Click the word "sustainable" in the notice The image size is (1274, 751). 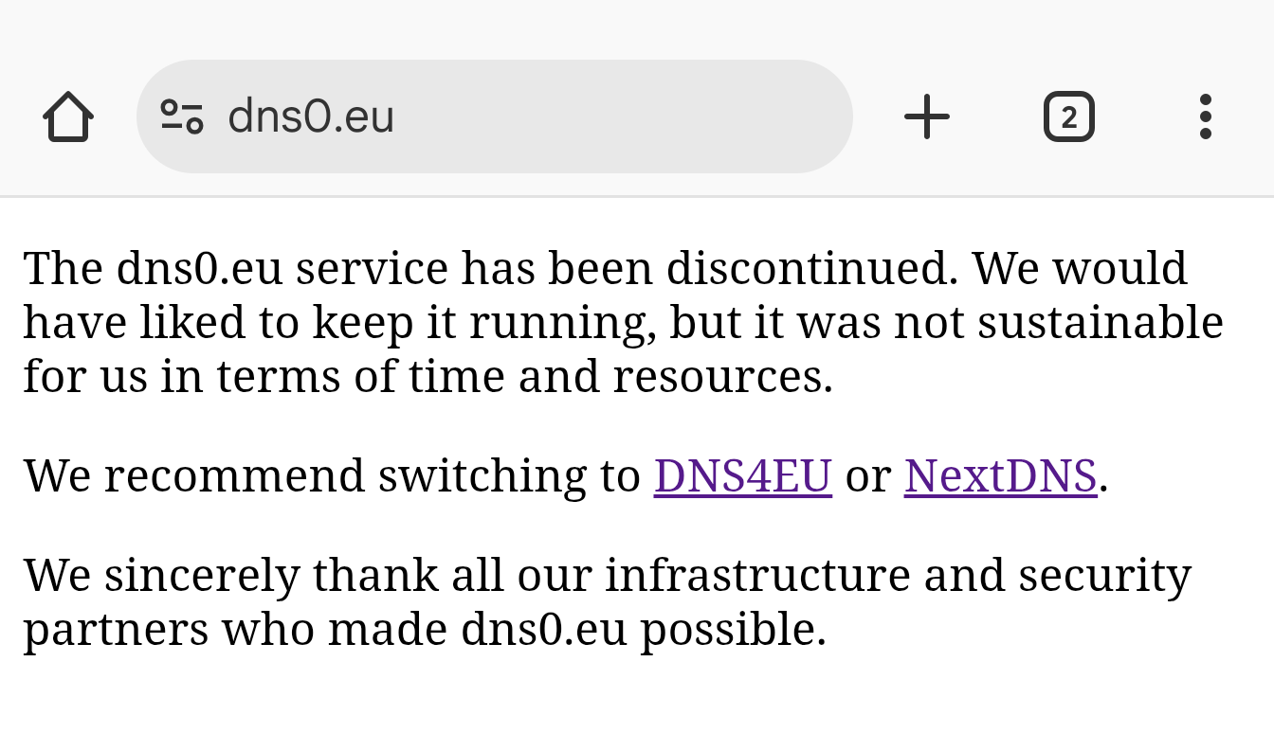1100,322
